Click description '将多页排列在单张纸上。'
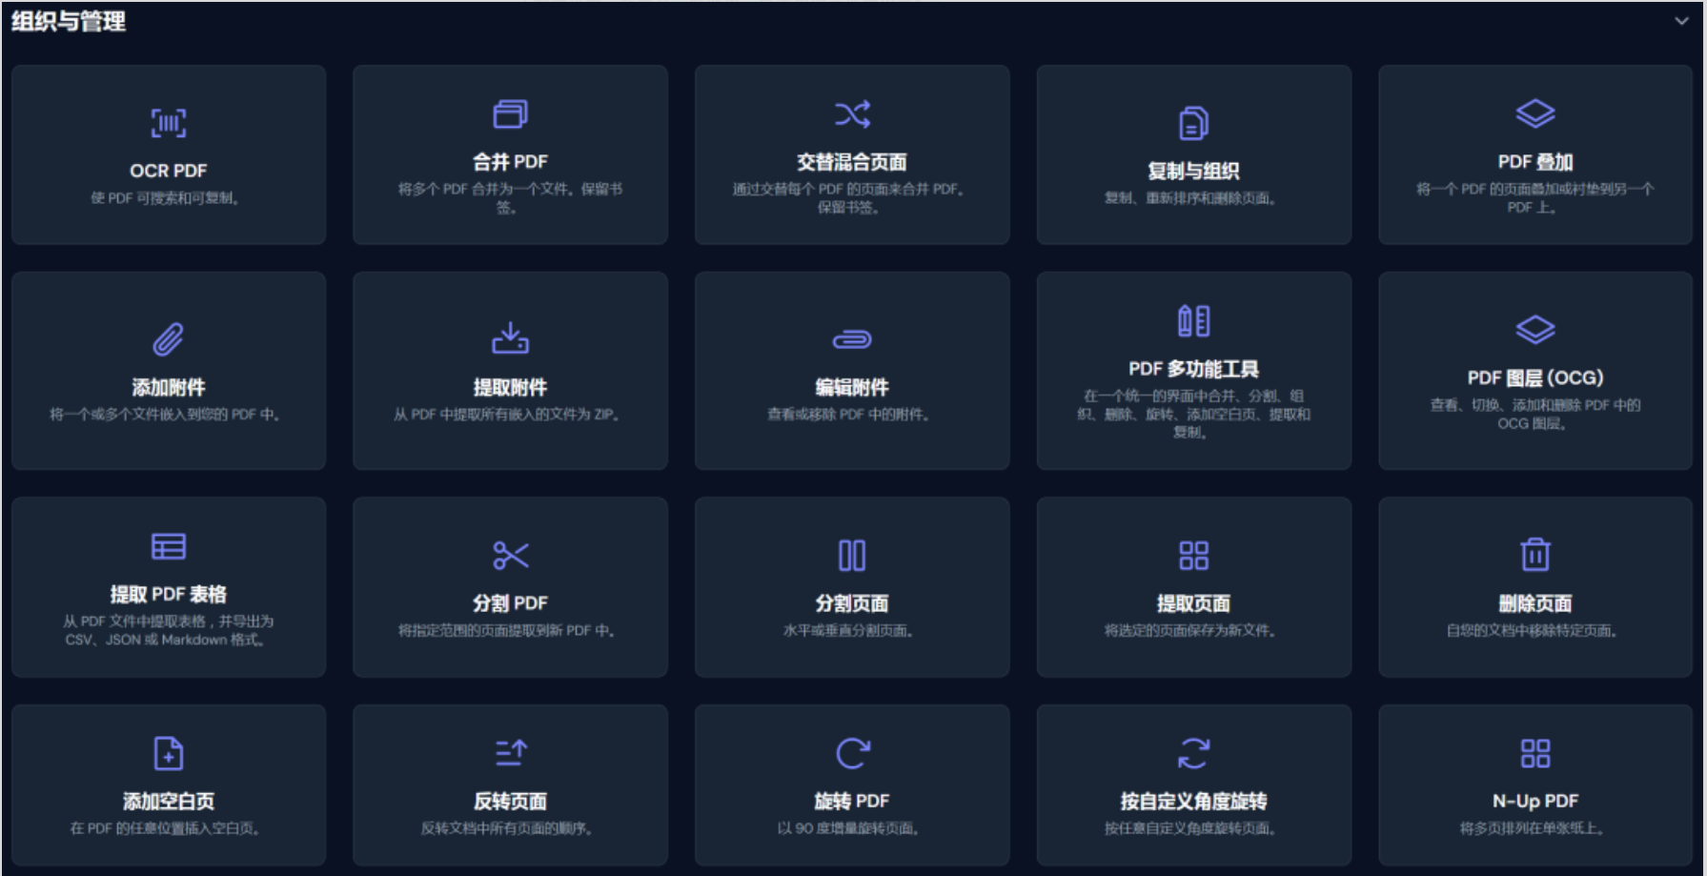This screenshot has height=876, width=1707. click(1532, 828)
